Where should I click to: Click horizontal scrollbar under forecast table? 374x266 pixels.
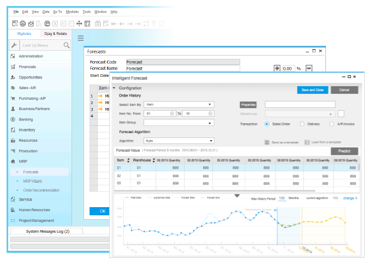coord(215,191)
